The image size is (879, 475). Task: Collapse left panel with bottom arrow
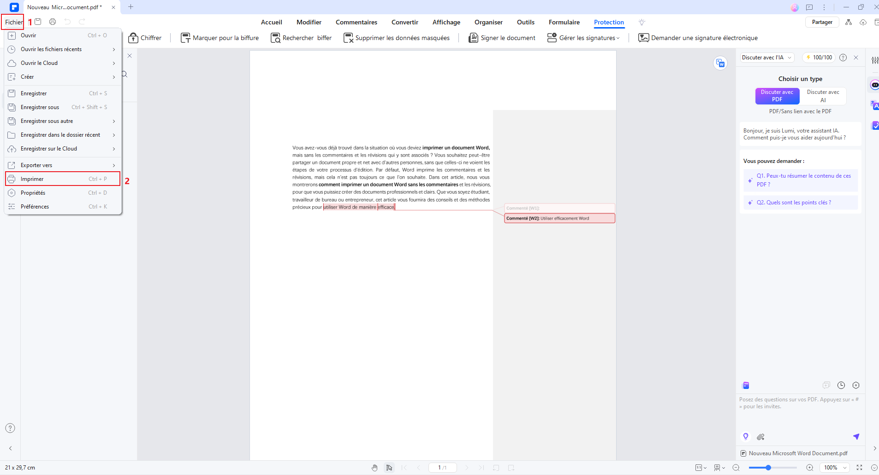tap(10, 448)
